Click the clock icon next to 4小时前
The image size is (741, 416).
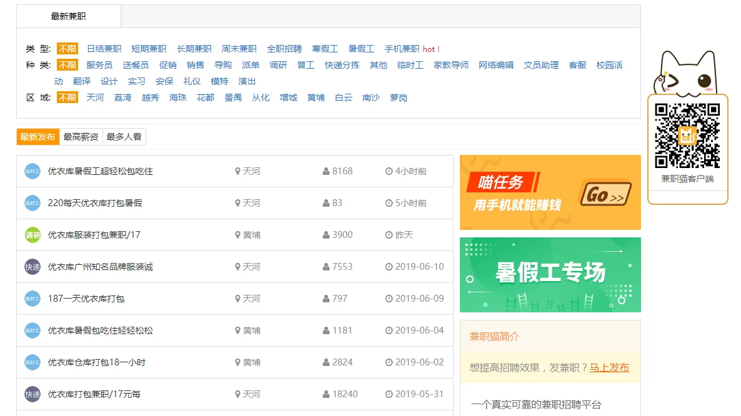(389, 171)
